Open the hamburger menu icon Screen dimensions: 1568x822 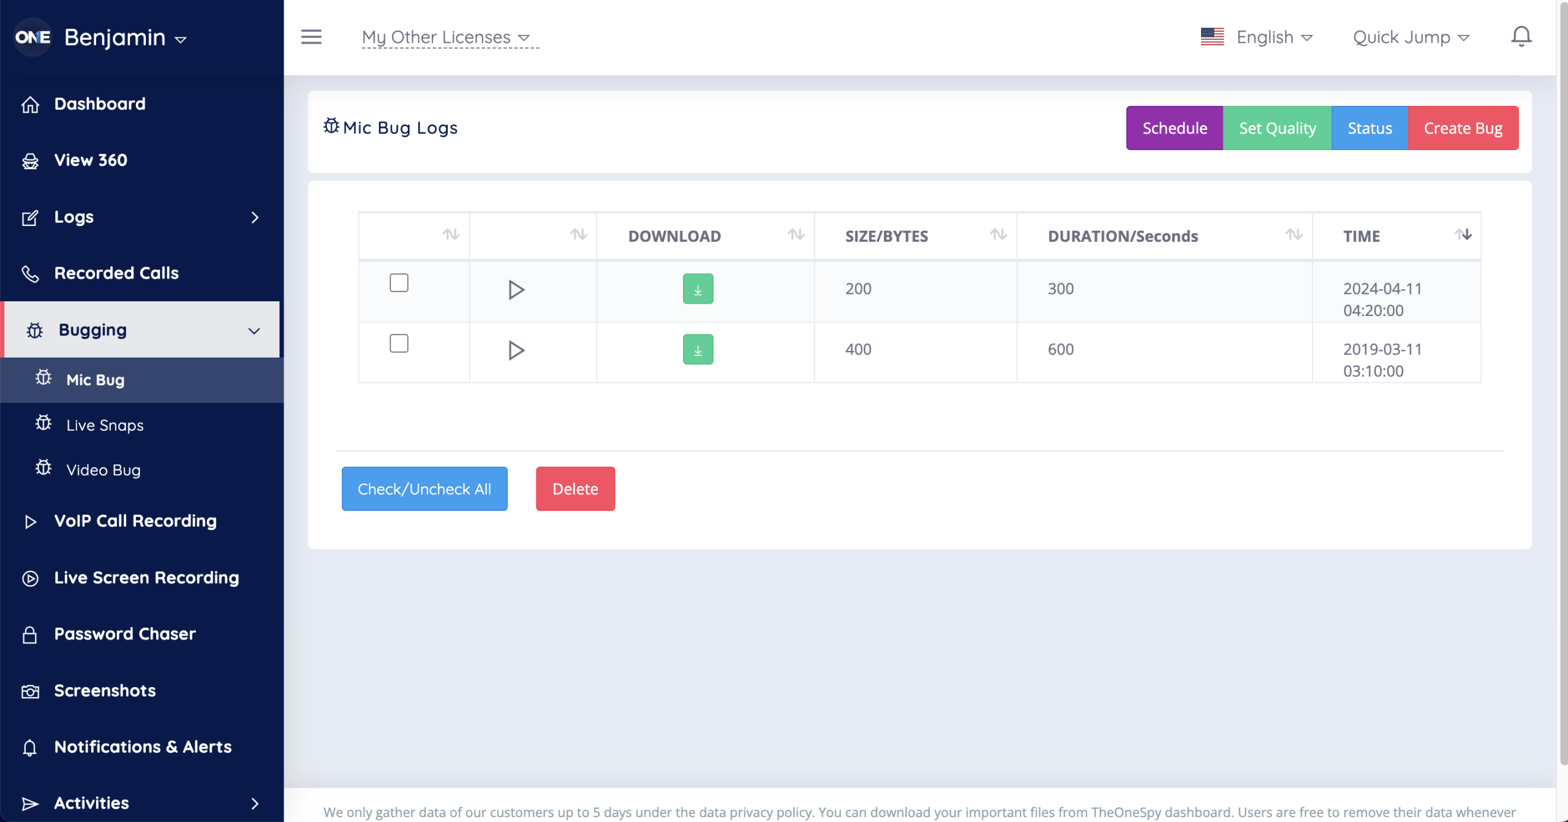pyautogui.click(x=311, y=37)
